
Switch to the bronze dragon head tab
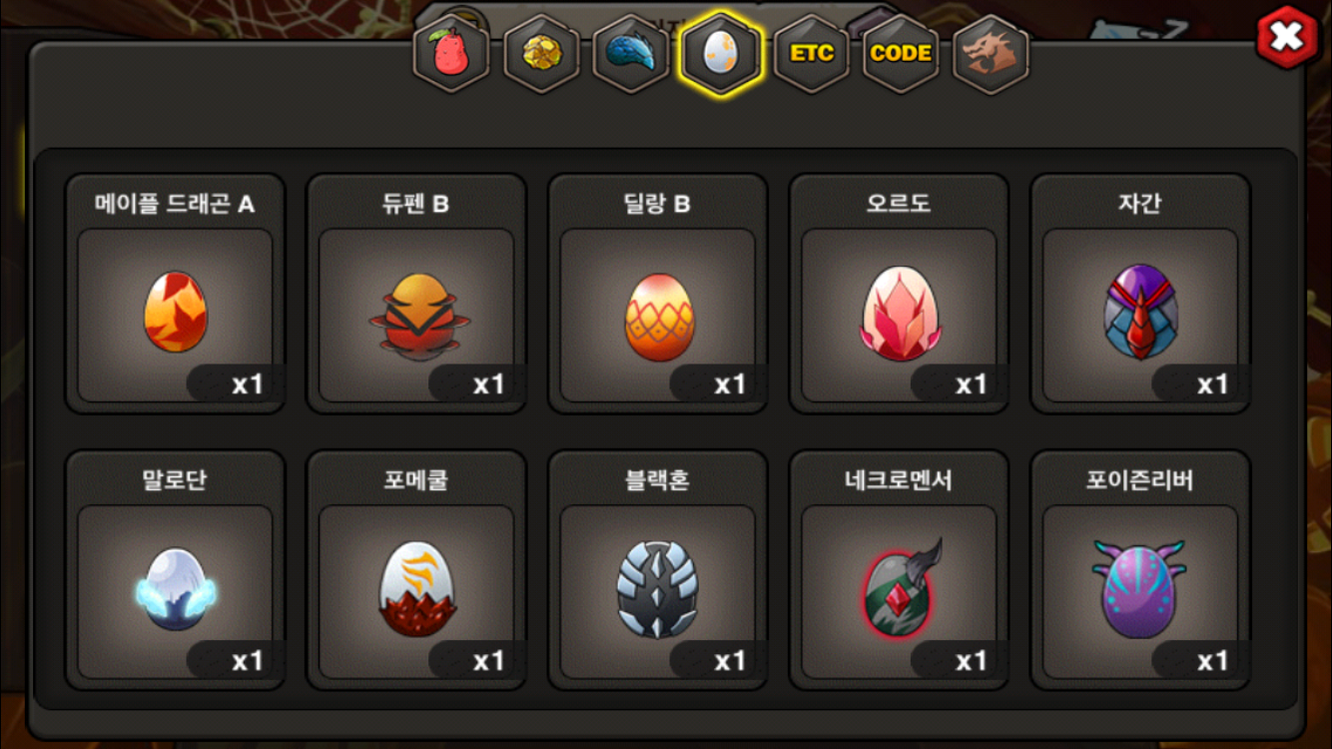coord(991,53)
